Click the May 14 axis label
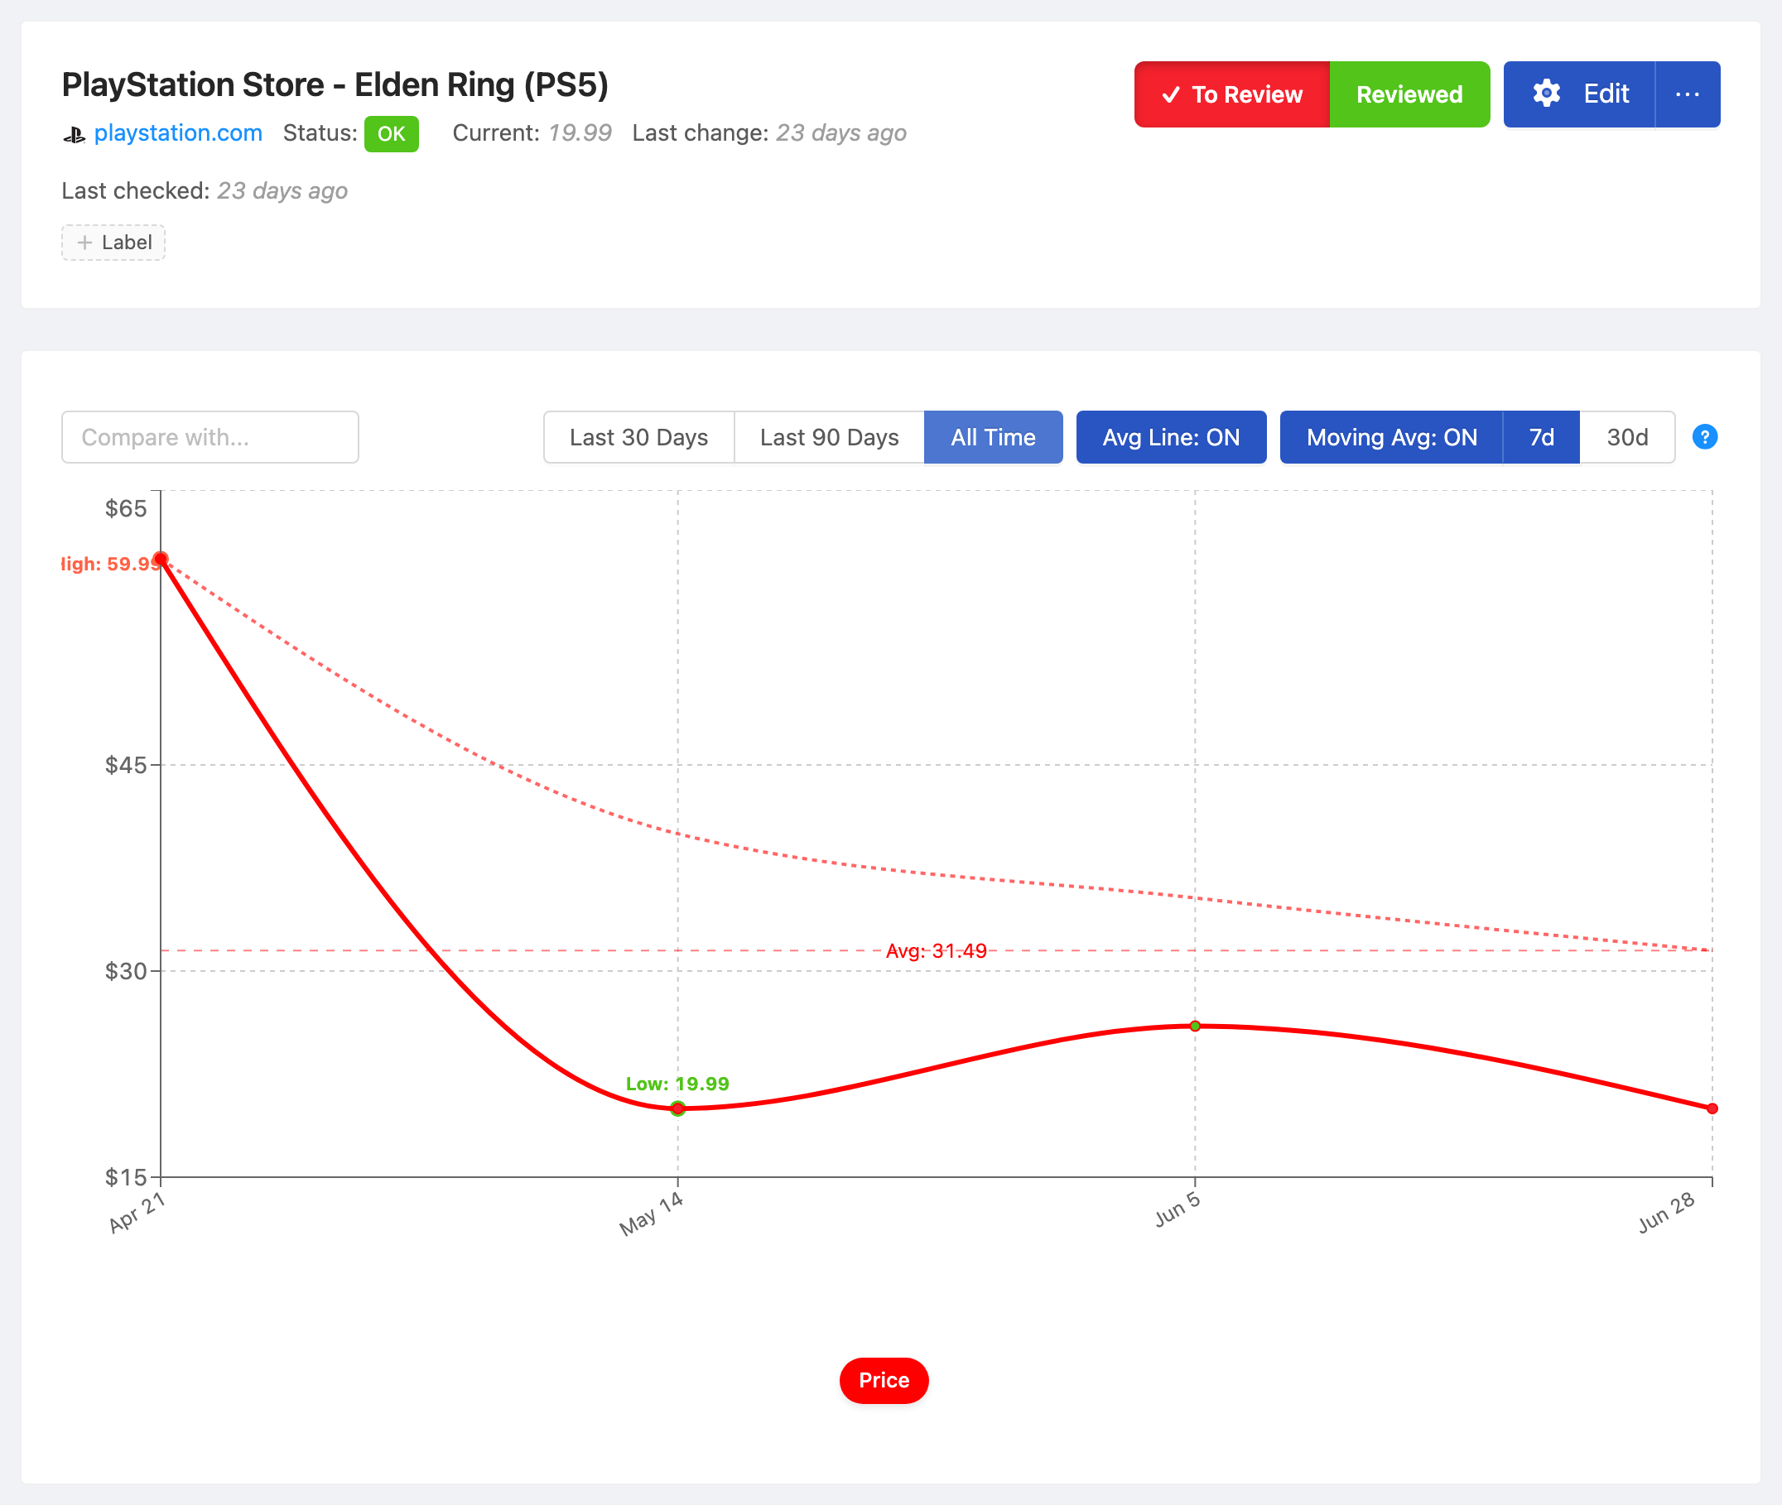 click(x=653, y=1214)
